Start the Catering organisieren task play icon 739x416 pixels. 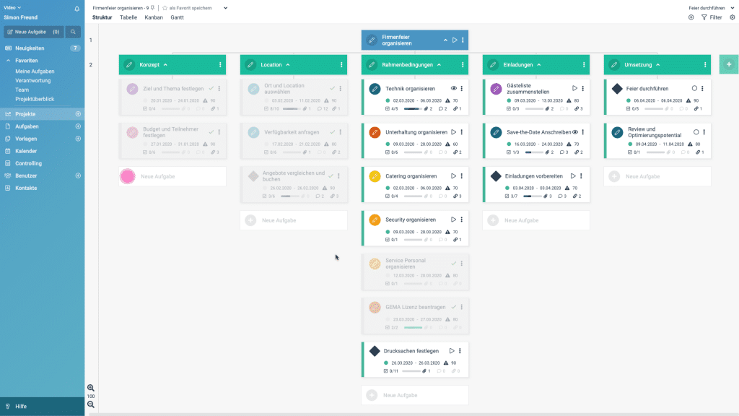(x=453, y=176)
